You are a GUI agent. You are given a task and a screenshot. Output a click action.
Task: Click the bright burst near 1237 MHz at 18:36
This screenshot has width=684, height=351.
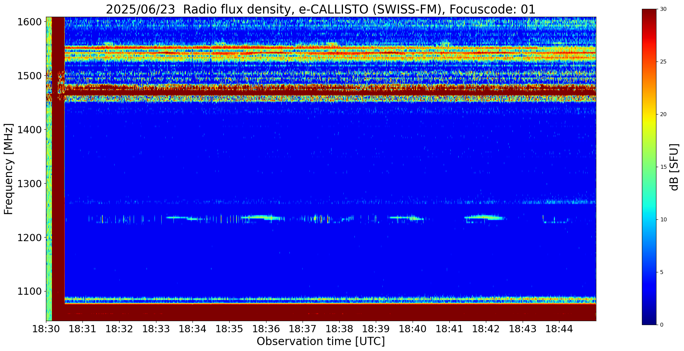[x=261, y=217]
